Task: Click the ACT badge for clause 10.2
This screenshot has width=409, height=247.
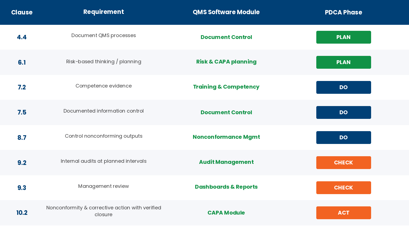Action: 344,213
